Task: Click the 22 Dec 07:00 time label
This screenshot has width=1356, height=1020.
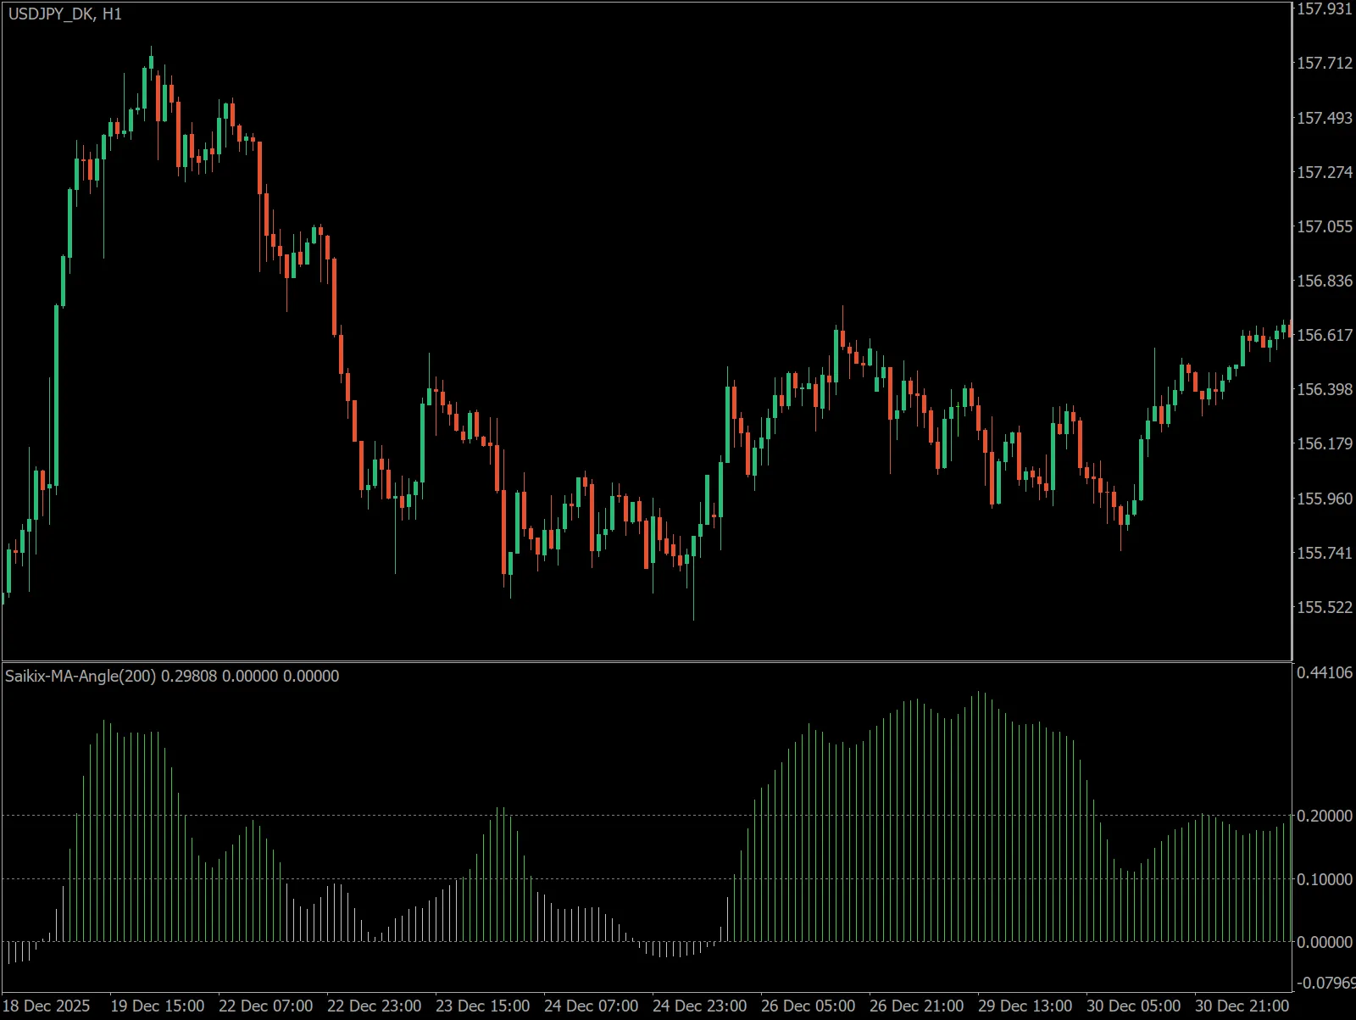Action: tap(266, 1006)
